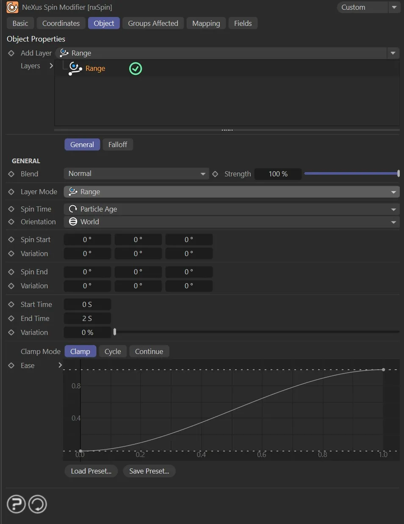The image size is (404, 524).
Task: Click the Save Preset button
Action: (x=149, y=471)
